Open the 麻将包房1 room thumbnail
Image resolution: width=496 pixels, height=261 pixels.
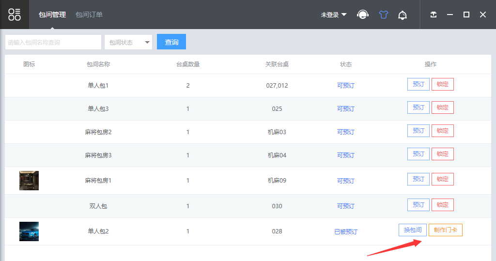point(29,181)
